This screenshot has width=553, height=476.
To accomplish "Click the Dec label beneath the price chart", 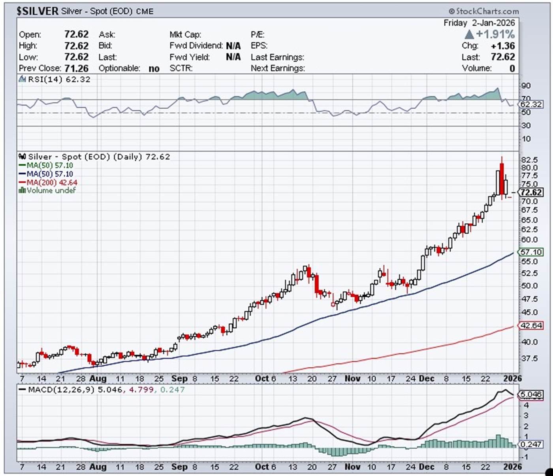I will click(x=427, y=378).
